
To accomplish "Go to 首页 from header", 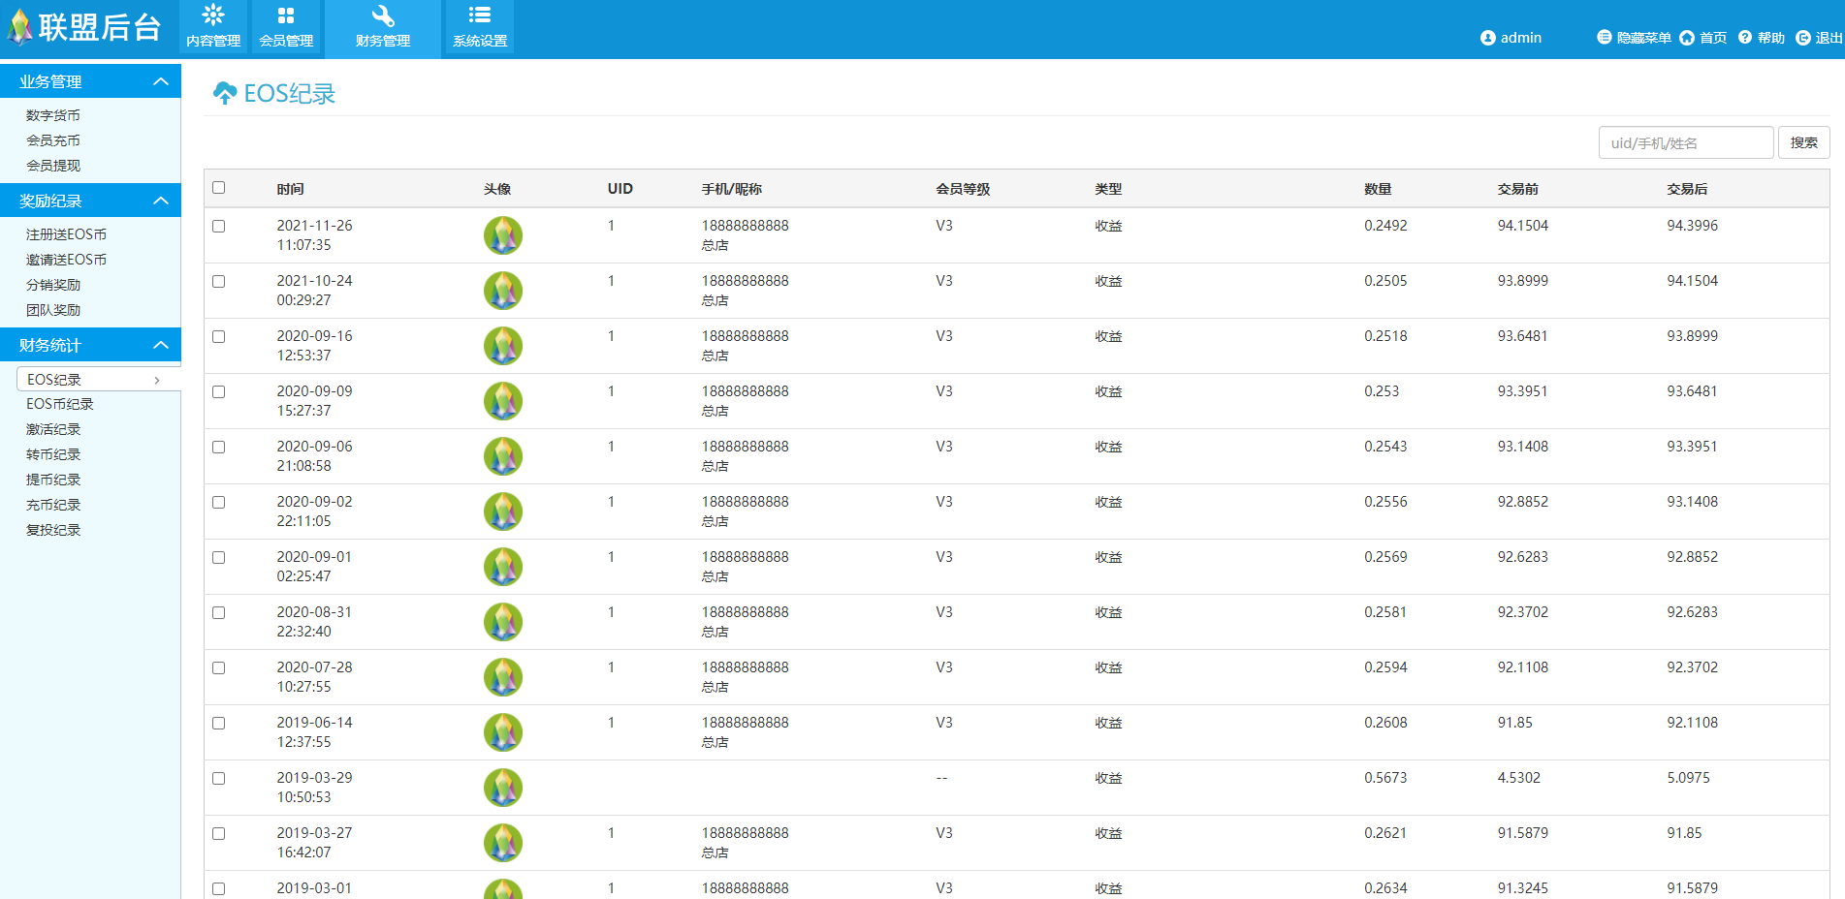I will coord(1703,38).
